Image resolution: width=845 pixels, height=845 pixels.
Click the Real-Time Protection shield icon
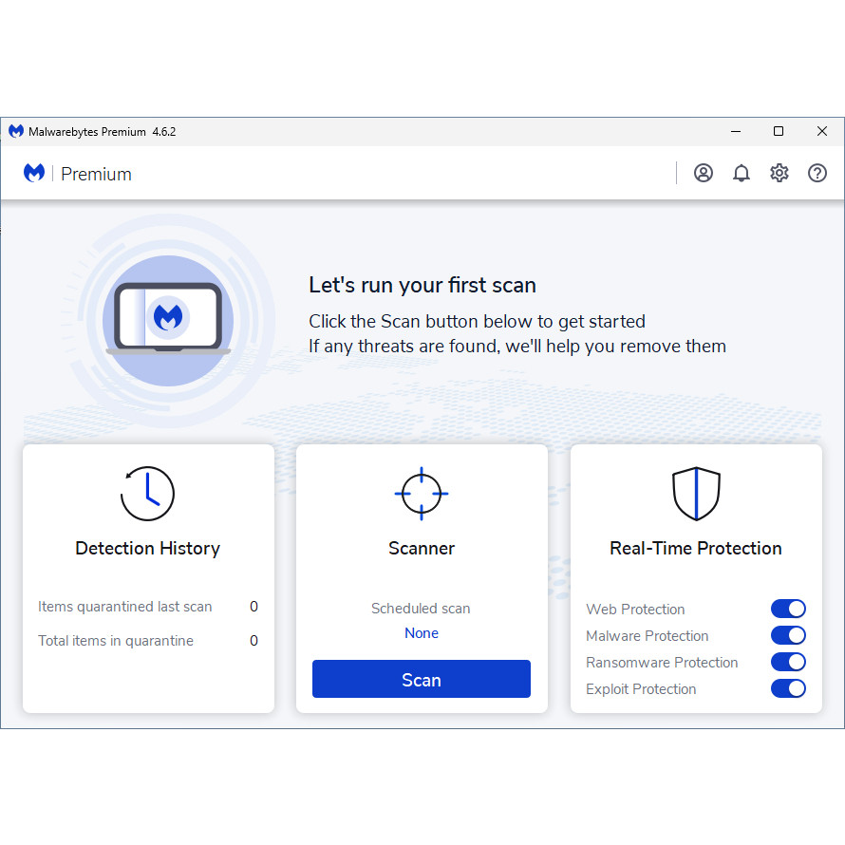(696, 493)
